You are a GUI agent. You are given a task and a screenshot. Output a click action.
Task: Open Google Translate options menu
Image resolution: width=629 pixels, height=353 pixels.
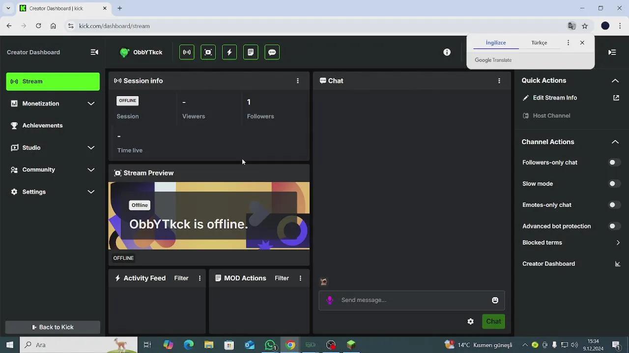pyautogui.click(x=568, y=43)
